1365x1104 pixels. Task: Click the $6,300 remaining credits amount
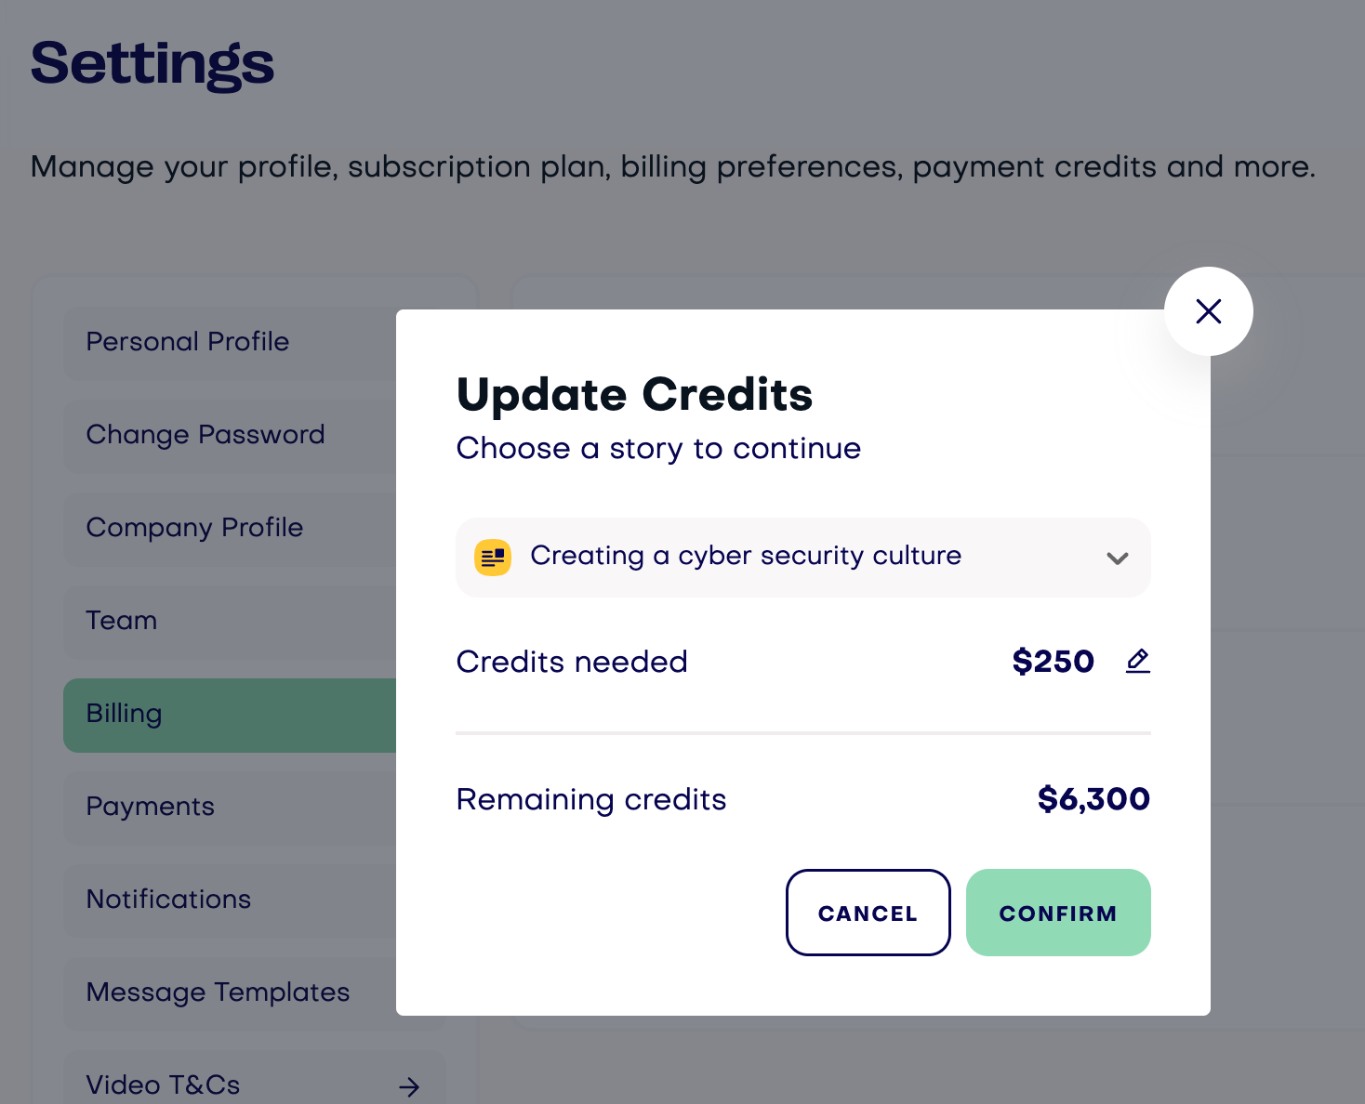(x=1093, y=799)
